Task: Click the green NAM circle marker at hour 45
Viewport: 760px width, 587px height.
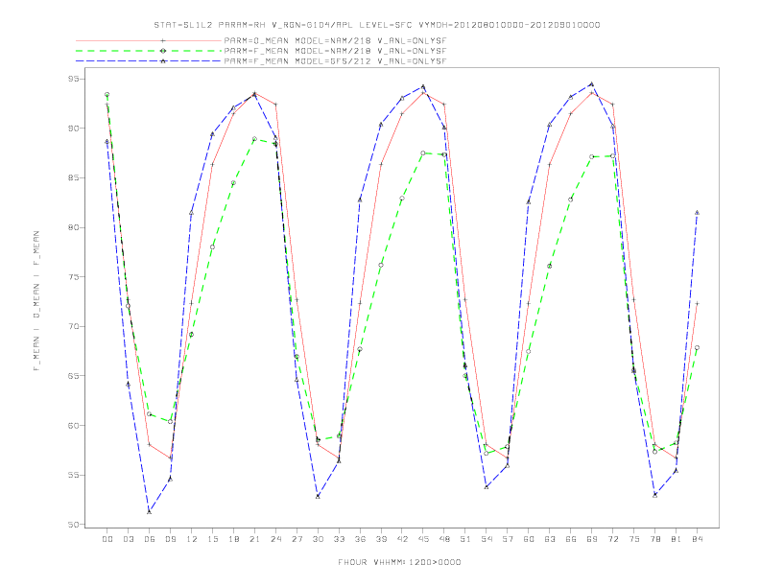Action: click(423, 153)
